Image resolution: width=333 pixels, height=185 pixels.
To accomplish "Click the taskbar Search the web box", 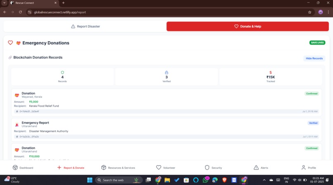I will pos(119,180).
